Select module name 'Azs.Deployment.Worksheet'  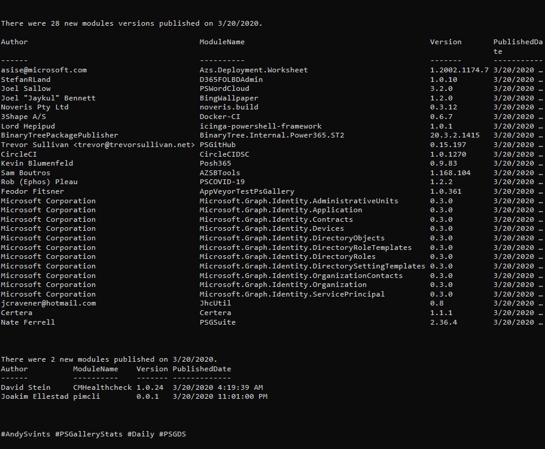pyautogui.click(x=254, y=70)
